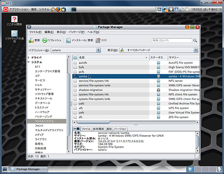Open the アプリケーション panel menu

pyautogui.click(x=19, y=9)
